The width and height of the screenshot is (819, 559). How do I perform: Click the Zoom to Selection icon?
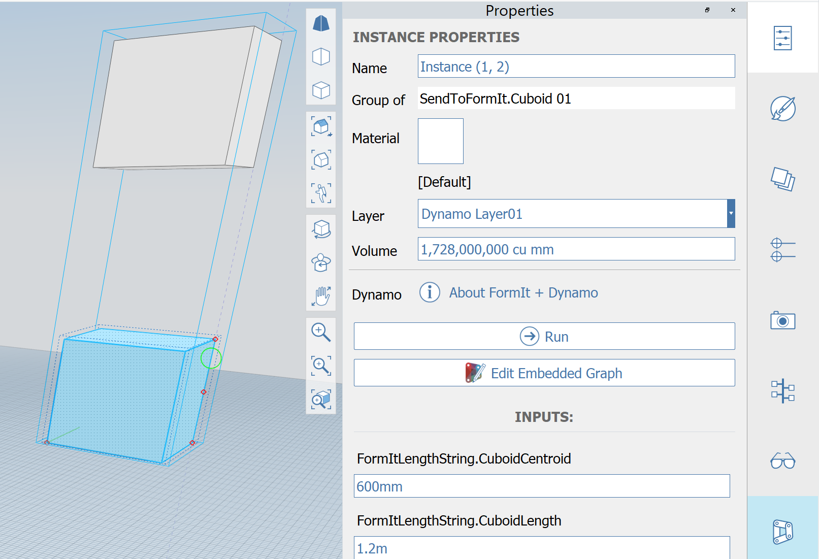point(320,399)
